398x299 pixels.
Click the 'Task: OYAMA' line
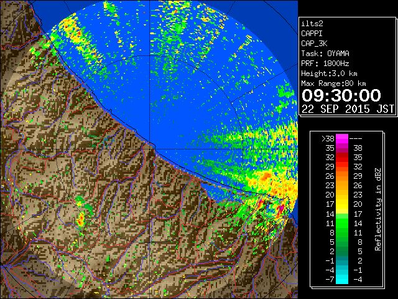click(325, 54)
